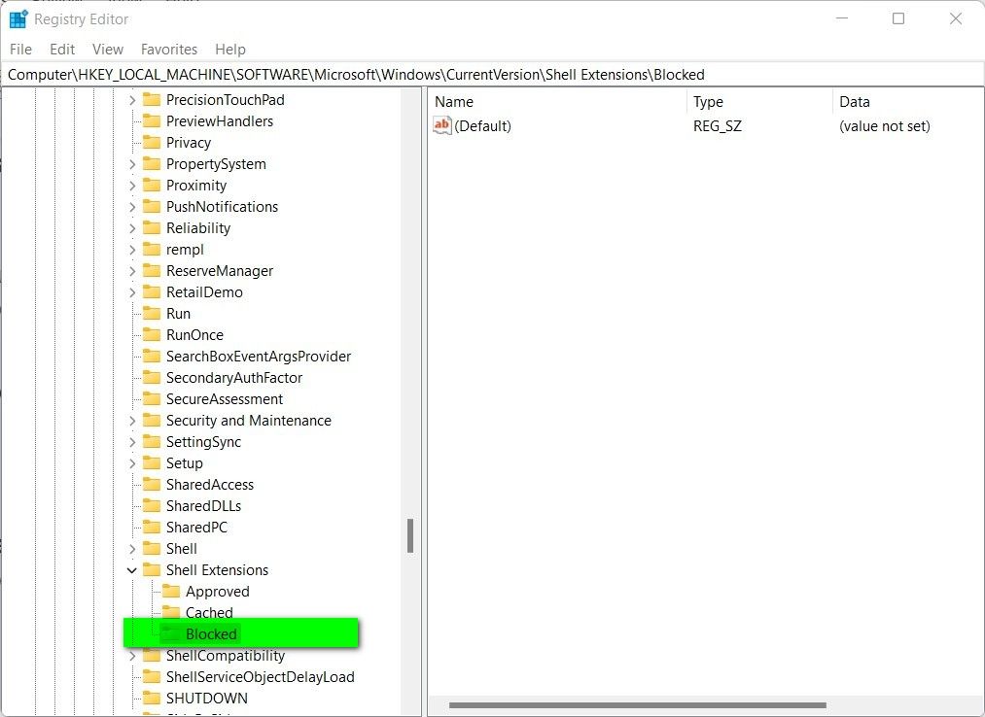Expand the Security and Maintenance key

[132, 421]
